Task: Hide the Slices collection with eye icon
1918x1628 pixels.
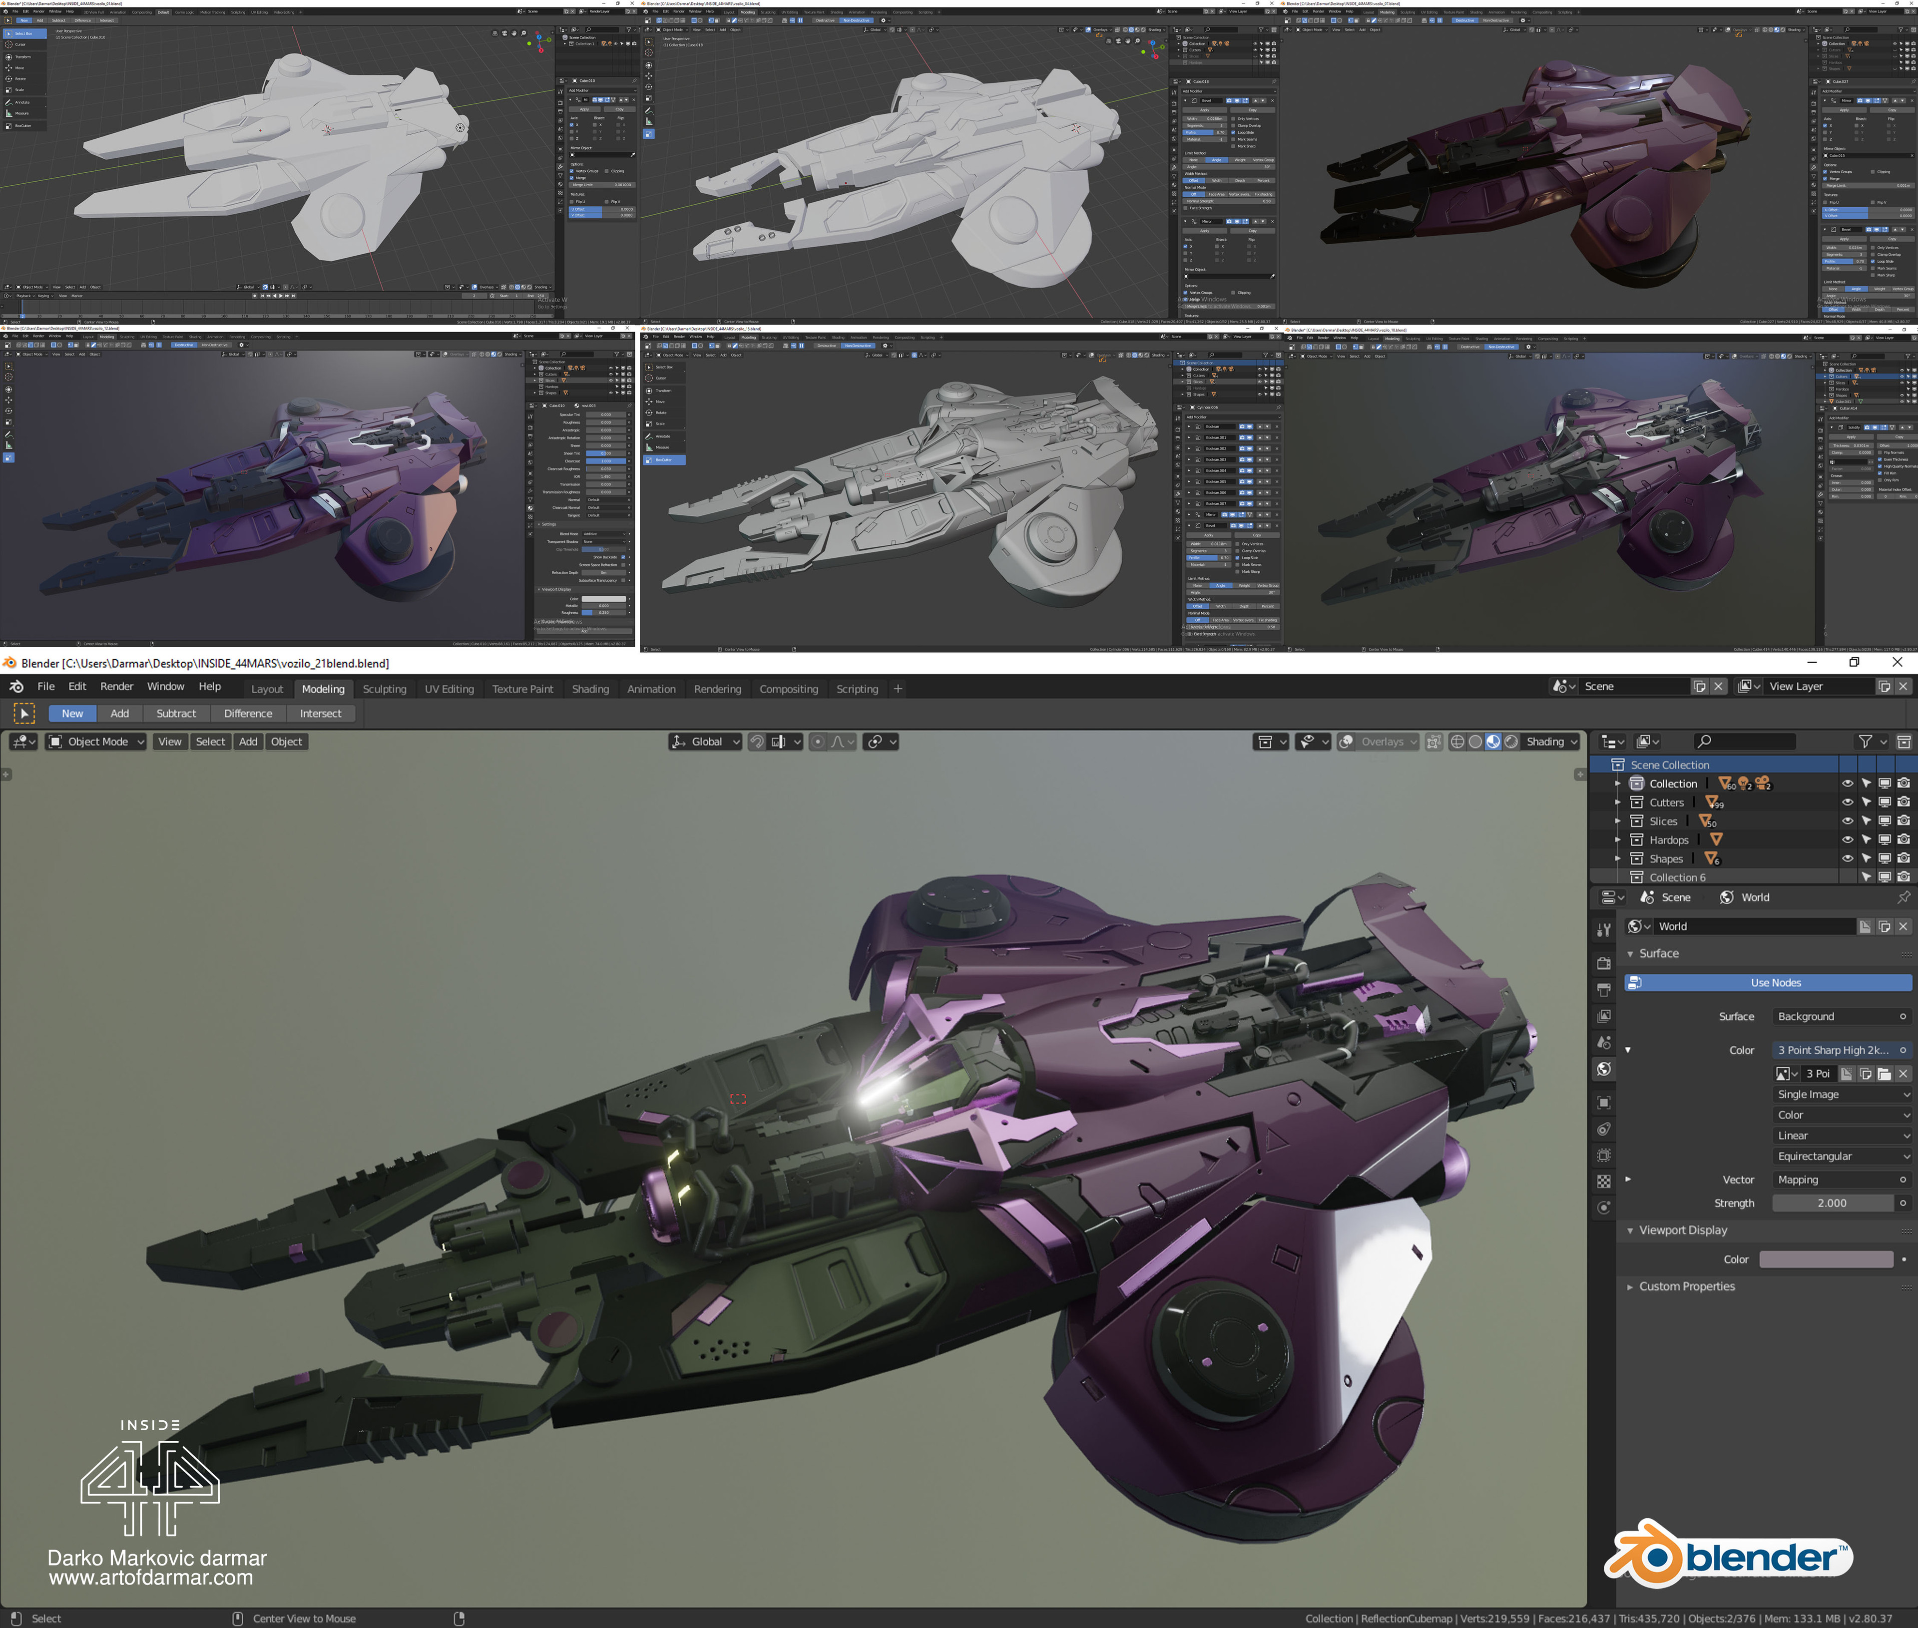Action: pyautogui.click(x=1847, y=821)
